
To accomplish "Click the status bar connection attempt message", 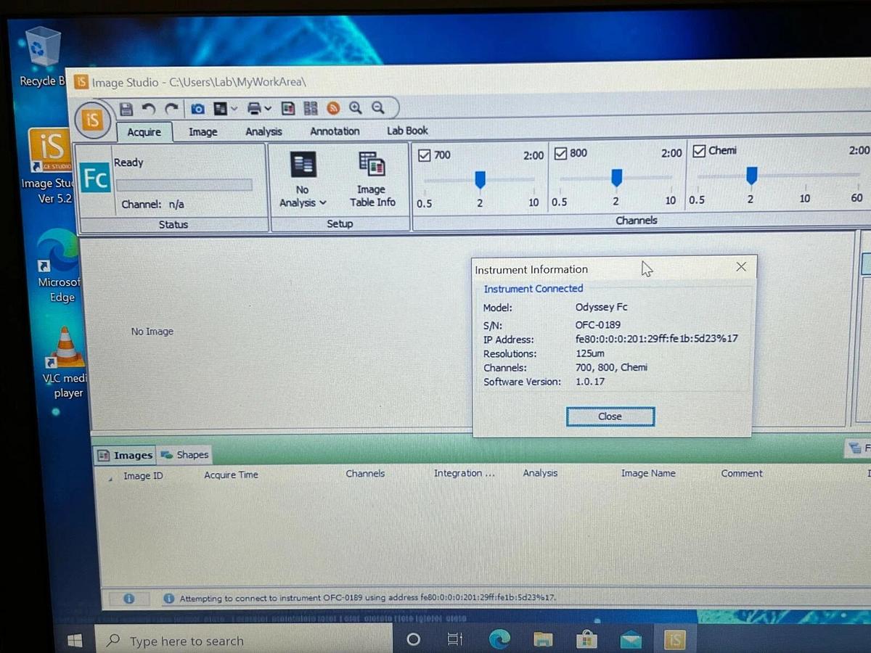I will click(x=367, y=598).
